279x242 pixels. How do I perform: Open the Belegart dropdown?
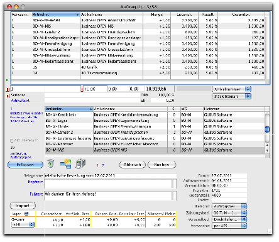click(x=229, y=206)
